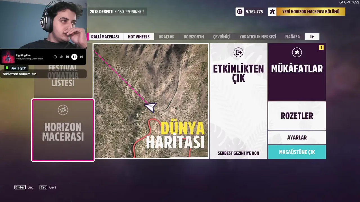The height and width of the screenshot is (202, 360).
Task: Open the Ralli Macerası tab
Action: [x=105, y=37]
